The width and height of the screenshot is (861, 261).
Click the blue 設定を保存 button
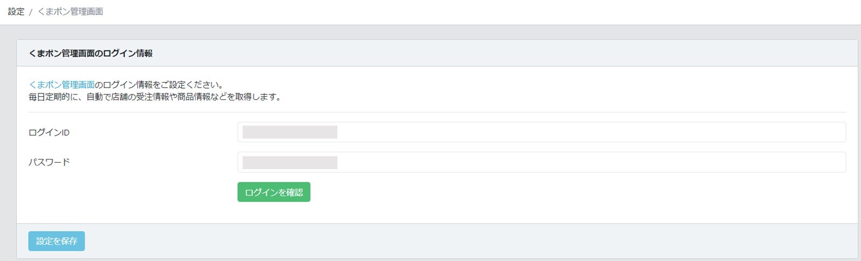57,241
